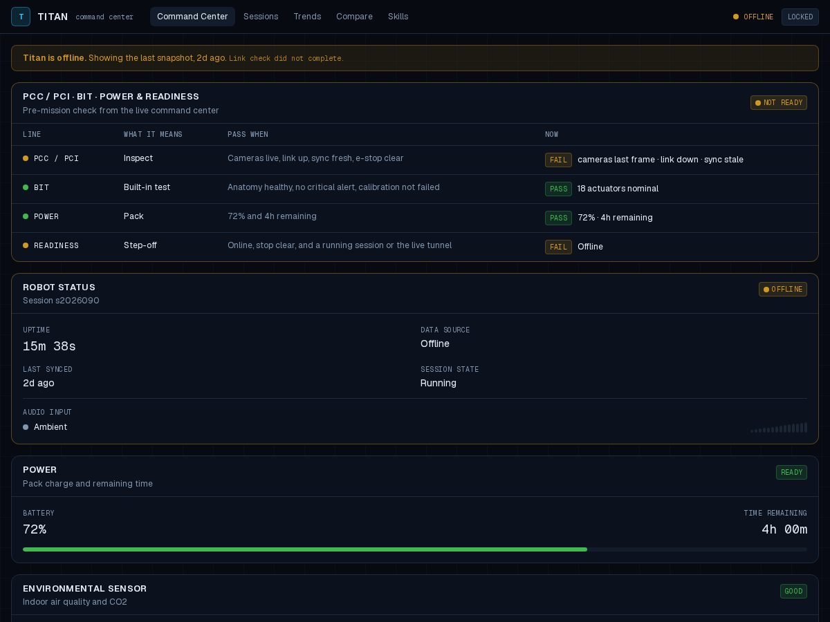Screen dimensions: 830x622
Task: Click the Data Source value 'Offline'
Action: [435, 343]
